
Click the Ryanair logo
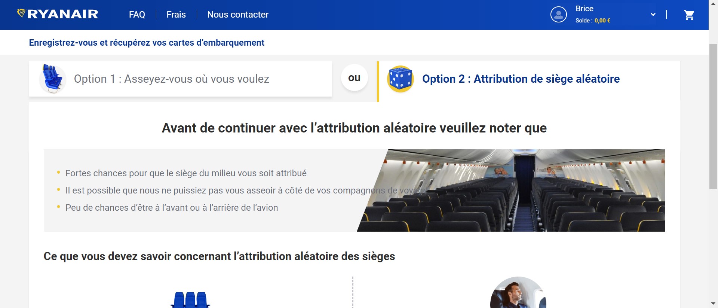coord(58,14)
